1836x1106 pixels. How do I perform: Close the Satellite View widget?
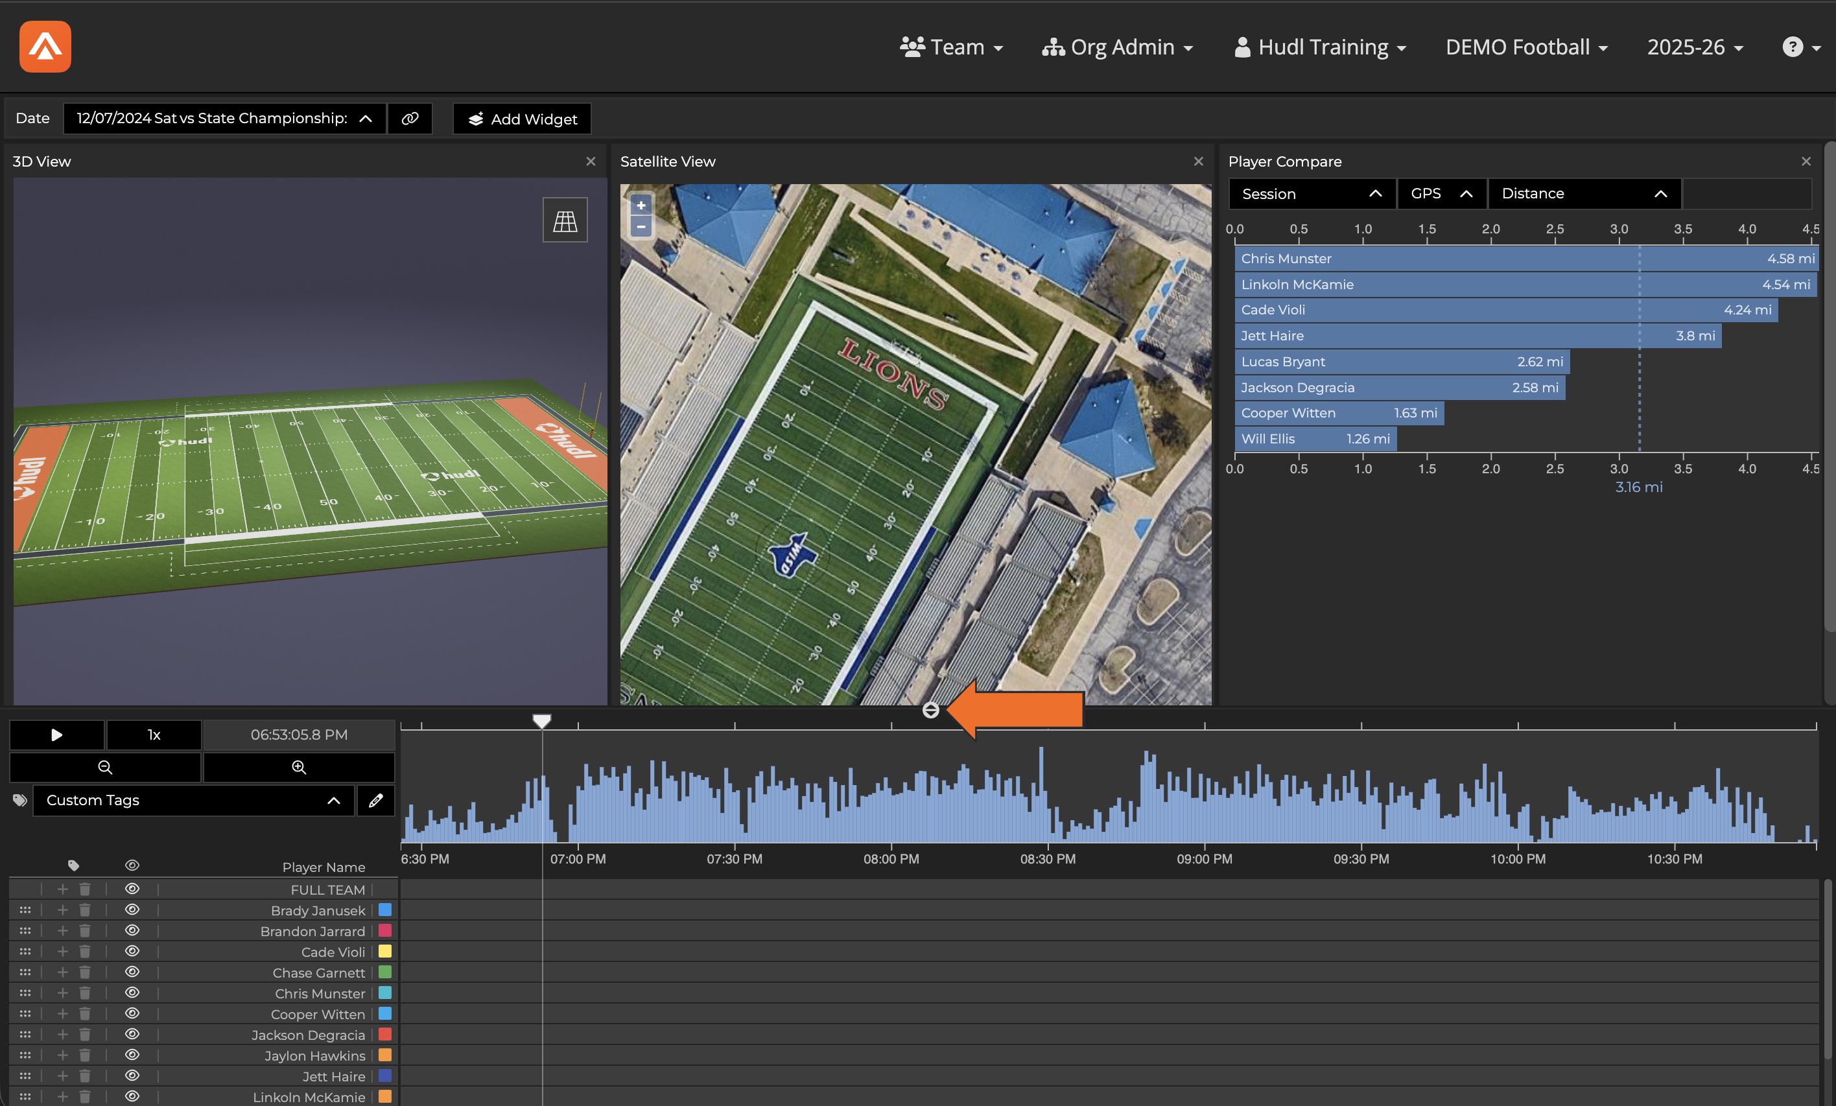pos(1198,161)
